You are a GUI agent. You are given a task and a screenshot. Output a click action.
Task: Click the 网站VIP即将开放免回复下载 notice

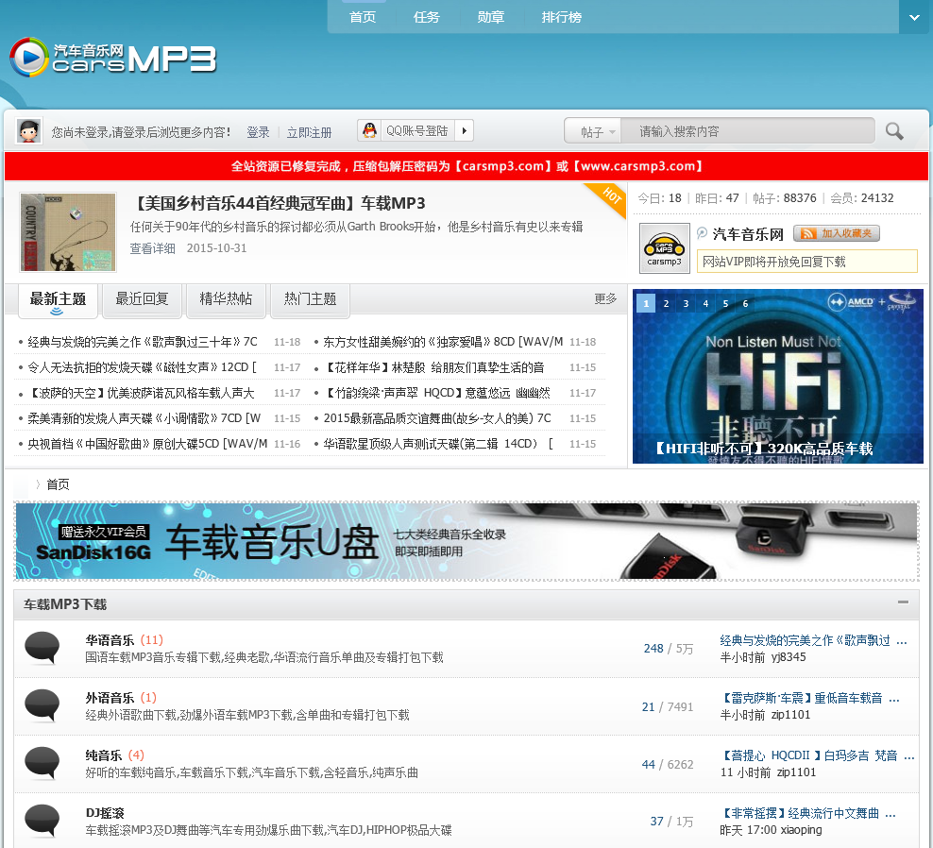click(806, 262)
